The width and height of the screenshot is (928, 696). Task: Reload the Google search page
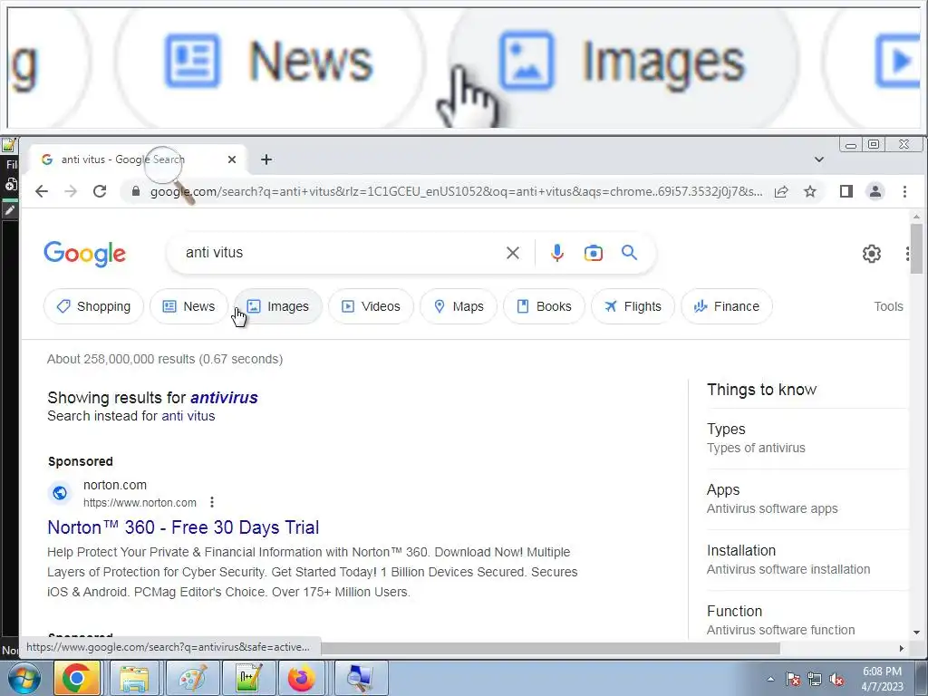100,191
